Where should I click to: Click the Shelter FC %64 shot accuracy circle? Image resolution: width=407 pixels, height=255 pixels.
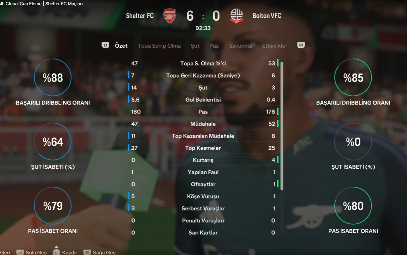pyautogui.click(x=53, y=141)
